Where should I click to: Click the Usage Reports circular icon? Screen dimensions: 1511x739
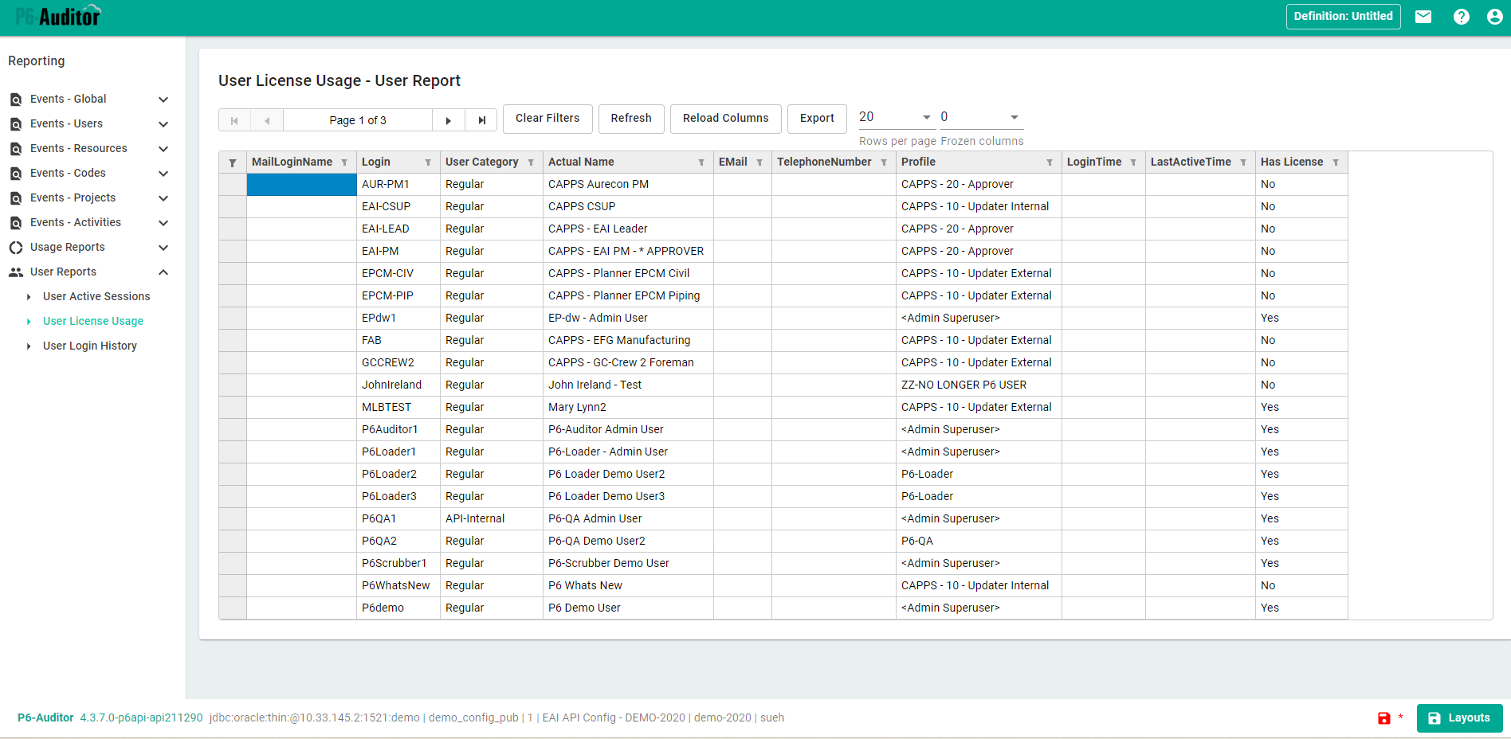(16, 247)
